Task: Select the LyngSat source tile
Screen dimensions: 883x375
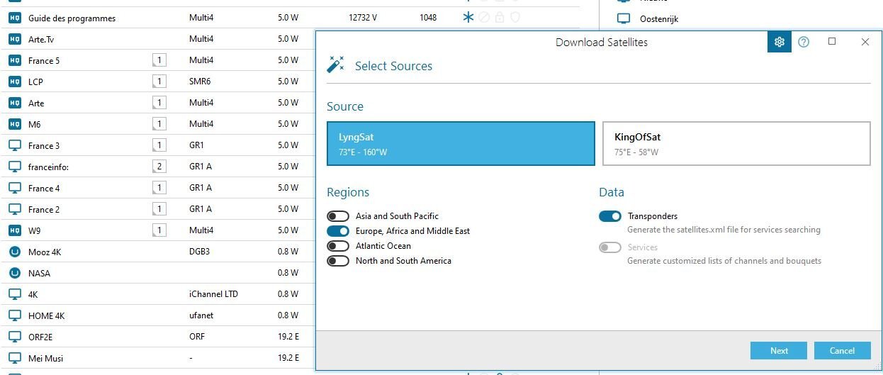Action: 461,144
